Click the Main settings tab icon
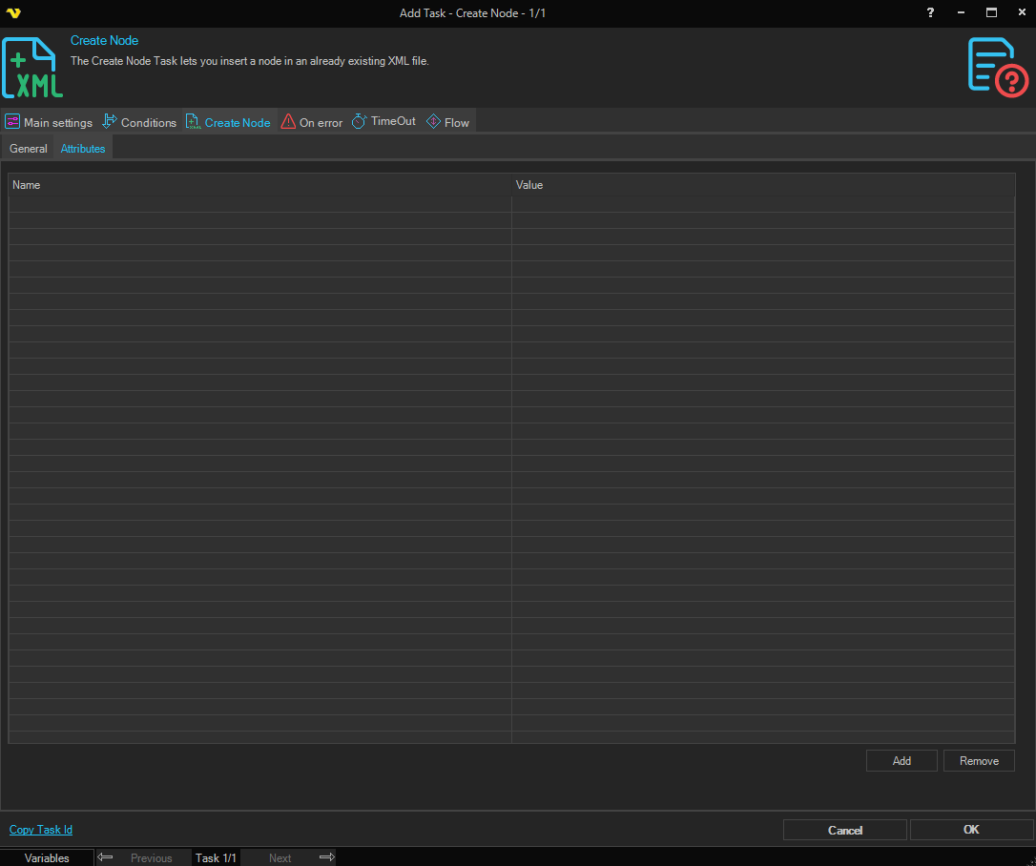 tap(12, 122)
